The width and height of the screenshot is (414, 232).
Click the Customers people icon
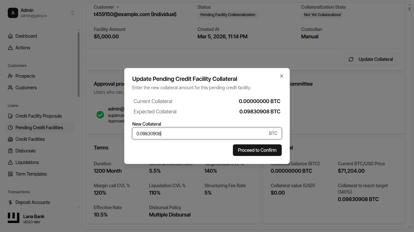coord(10,88)
